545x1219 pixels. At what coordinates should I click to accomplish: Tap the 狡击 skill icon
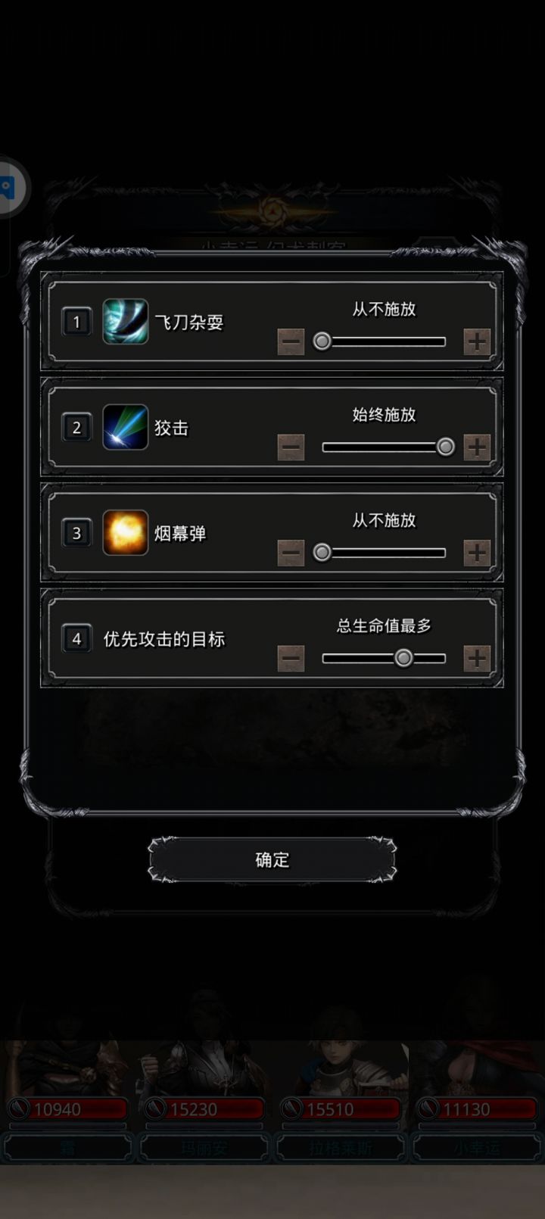(125, 427)
